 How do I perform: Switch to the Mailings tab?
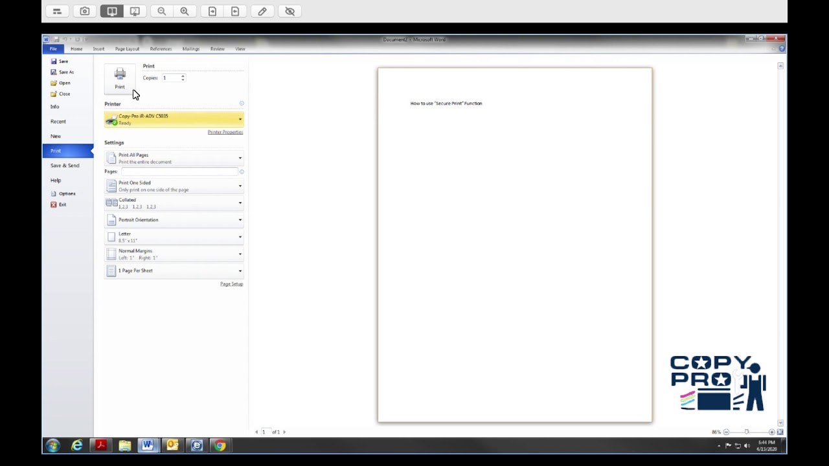click(191, 49)
